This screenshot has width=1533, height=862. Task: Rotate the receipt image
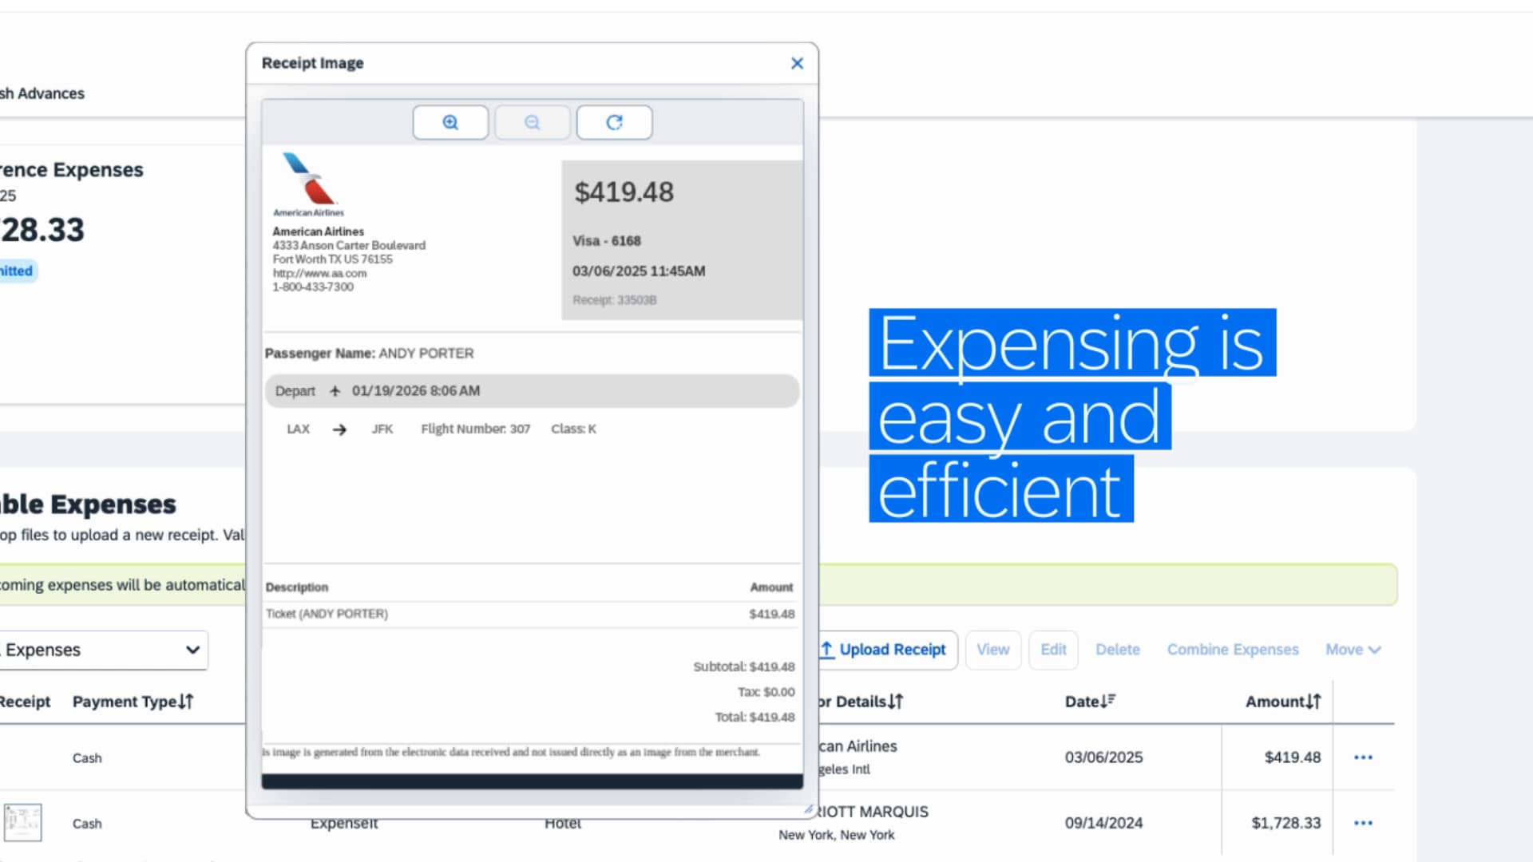614,122
